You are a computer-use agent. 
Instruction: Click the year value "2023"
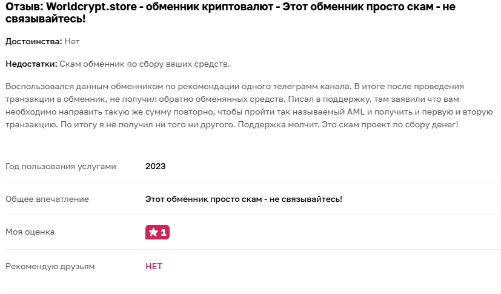pos(155,166)
